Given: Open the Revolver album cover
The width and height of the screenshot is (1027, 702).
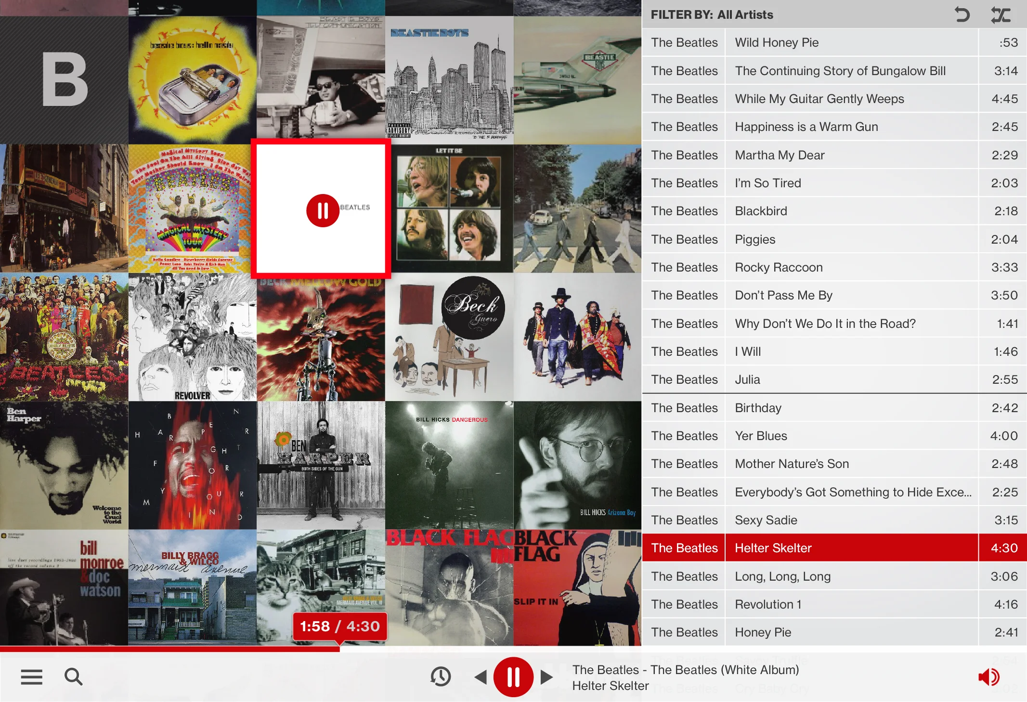Looking at the screenshot, I should 193,337.
